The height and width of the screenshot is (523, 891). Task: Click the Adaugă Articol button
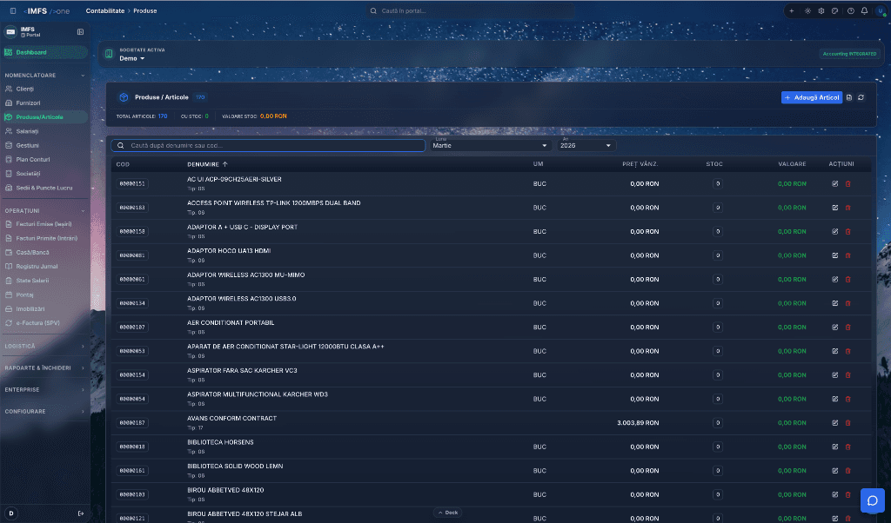tap(812, 97)
